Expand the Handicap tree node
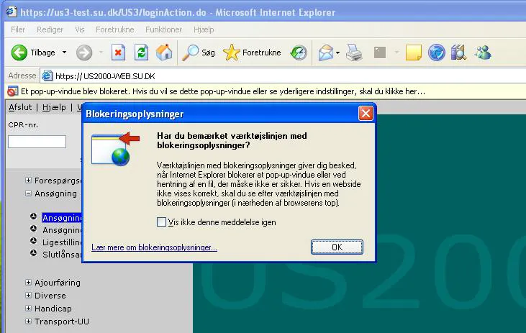526x333 pixels. click(x=29, y=308)
